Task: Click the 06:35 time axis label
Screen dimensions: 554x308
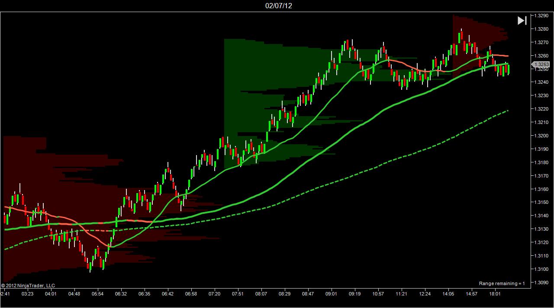Action: point(144,294)
